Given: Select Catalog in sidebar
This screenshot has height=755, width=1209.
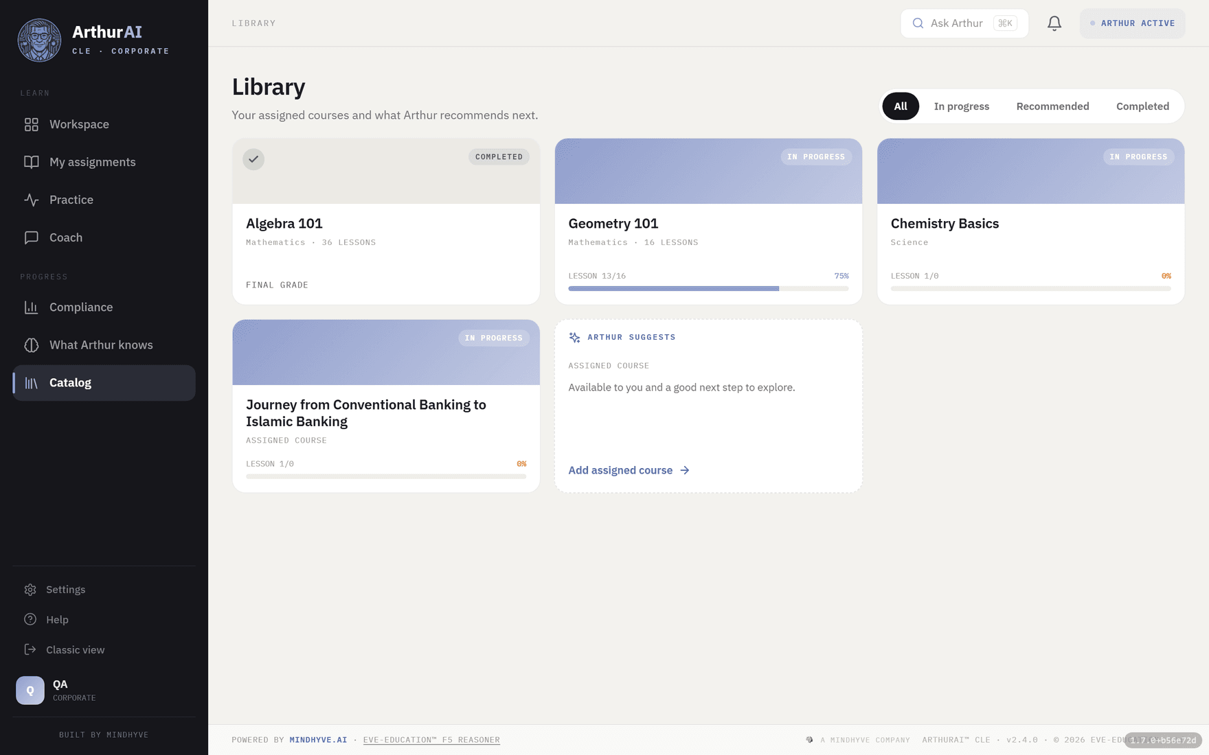Looking at the screenshot, I should click(x=104, y=383).
